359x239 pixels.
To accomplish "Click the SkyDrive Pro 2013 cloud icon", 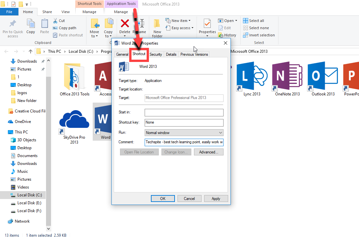I will (x=74, y=120).
